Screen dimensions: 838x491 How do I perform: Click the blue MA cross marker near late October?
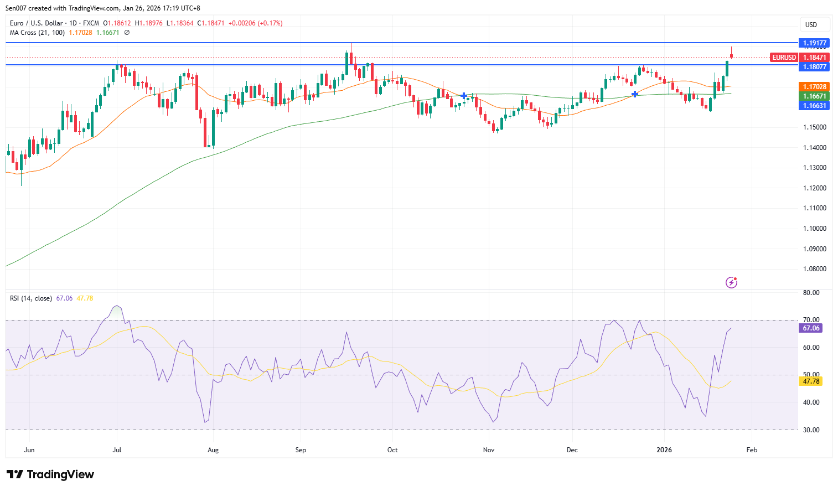click(463, 96)
